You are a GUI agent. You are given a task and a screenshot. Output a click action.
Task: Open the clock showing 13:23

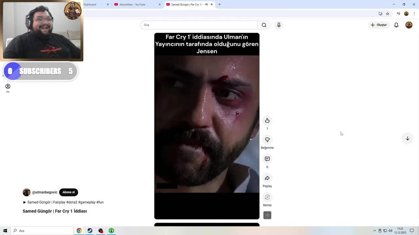point(400,231)
